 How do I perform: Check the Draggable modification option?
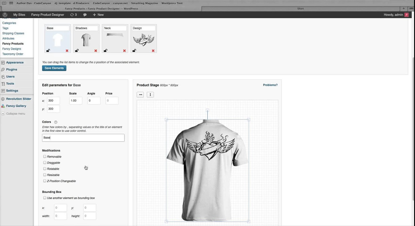click(45, 163)
